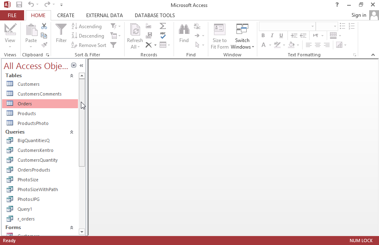379x245 pixels.
Task: Sort records Ascending
Action: click(87, 26)
